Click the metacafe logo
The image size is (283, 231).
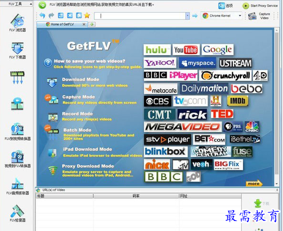pyautogui.click(x=161, y=89)
